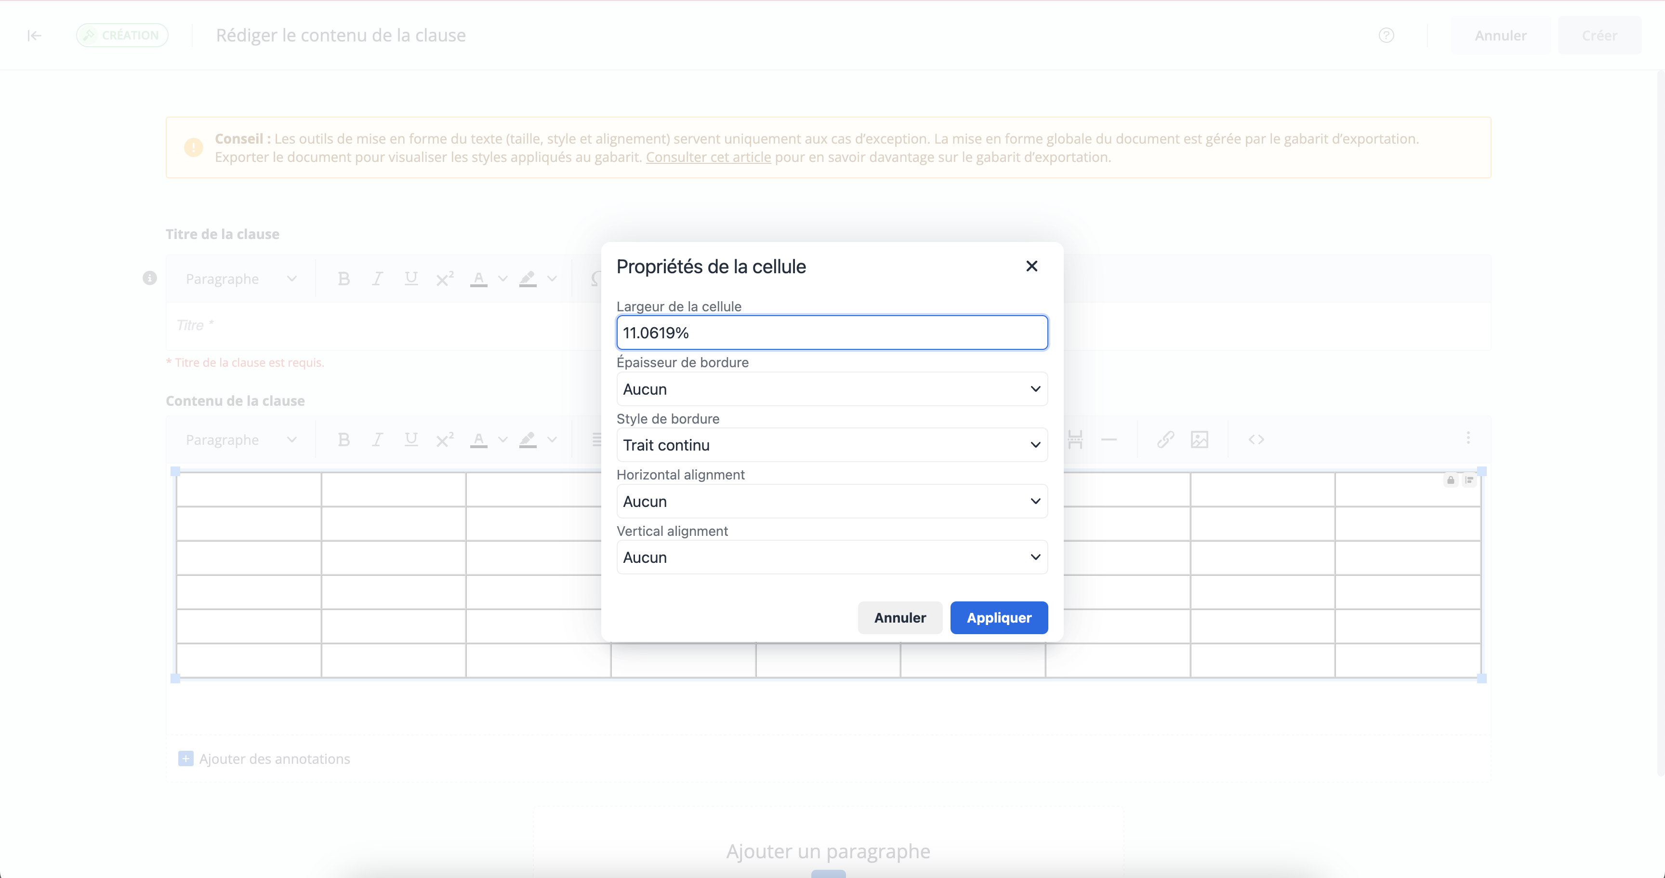Expand the Vertical alignment dropdown
1665x878 pixels.
point(832,558)
